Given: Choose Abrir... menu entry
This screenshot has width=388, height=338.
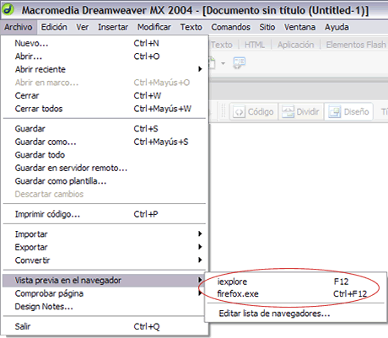Looking at the screenshot, I should pos(105,56).
